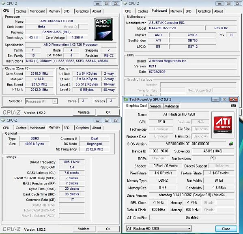
Task: Click the DRAM Frequency value 805.1 MHz
Action: point(72,162)
